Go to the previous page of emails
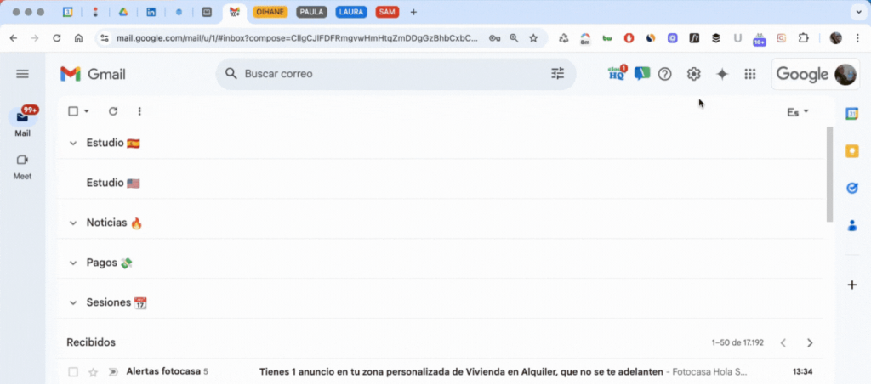 pos(783,343)
